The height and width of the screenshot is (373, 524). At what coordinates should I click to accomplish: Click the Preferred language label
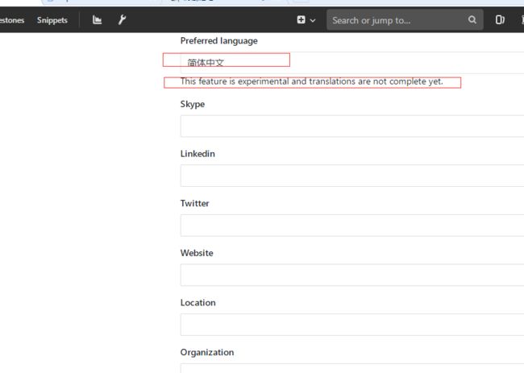point(219,41)
